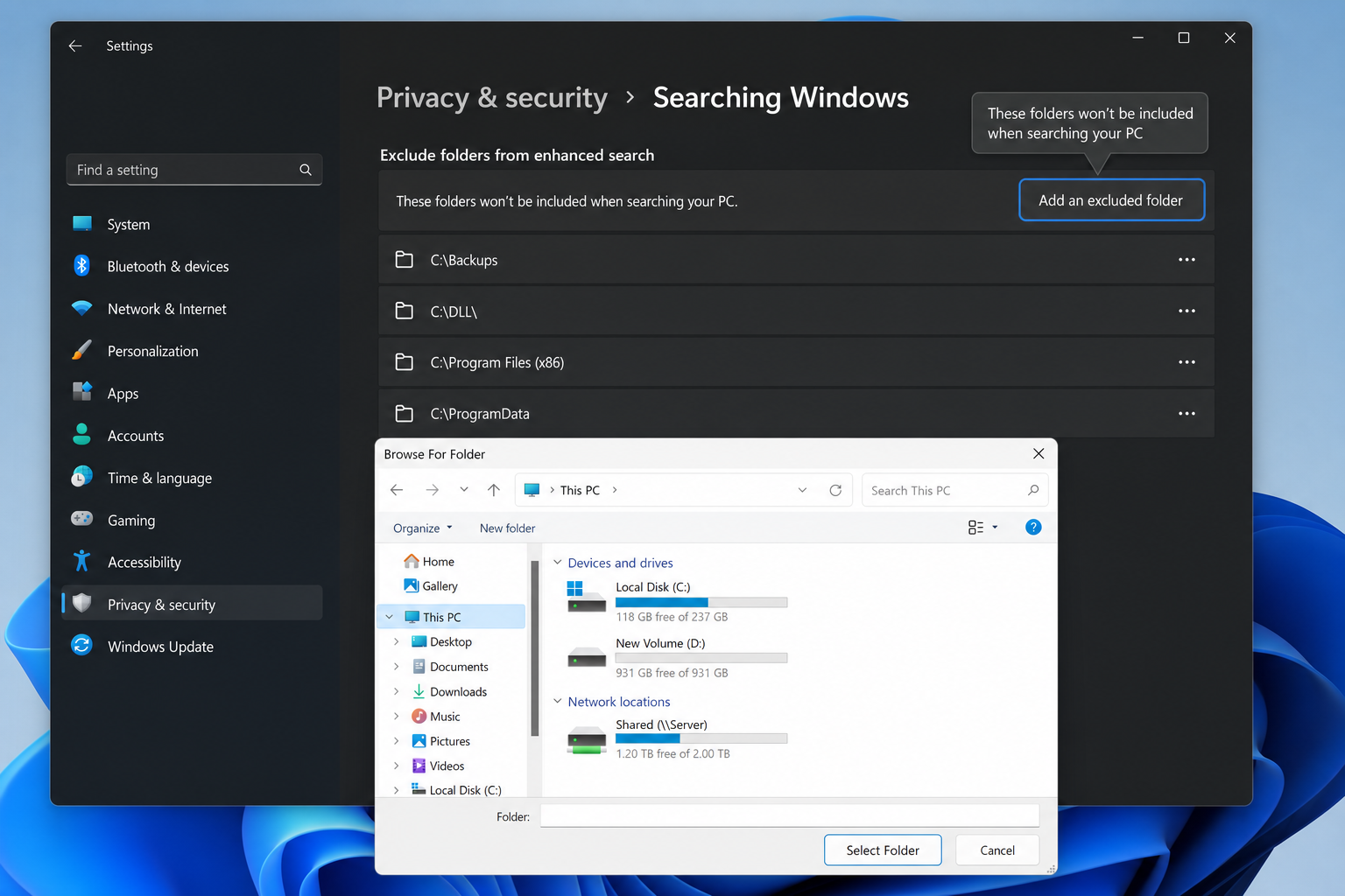Expand Desktop tree node
The height and width of the screenshot is (896, 1345).
pyautogui.click(x=397, y=642)
